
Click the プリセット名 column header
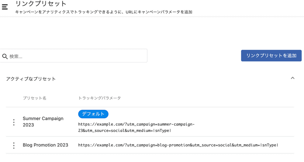coord(34,98)
